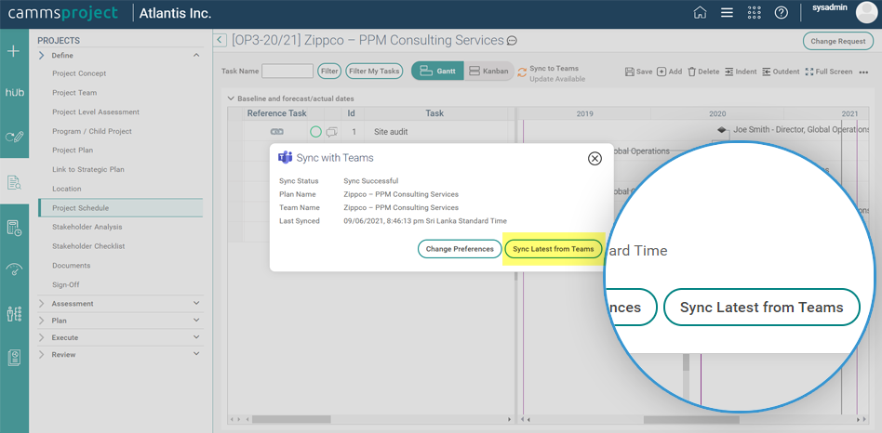Screen dimensions: 882x433
Task: Expand the Assessment section
Action: click(195, 303)
